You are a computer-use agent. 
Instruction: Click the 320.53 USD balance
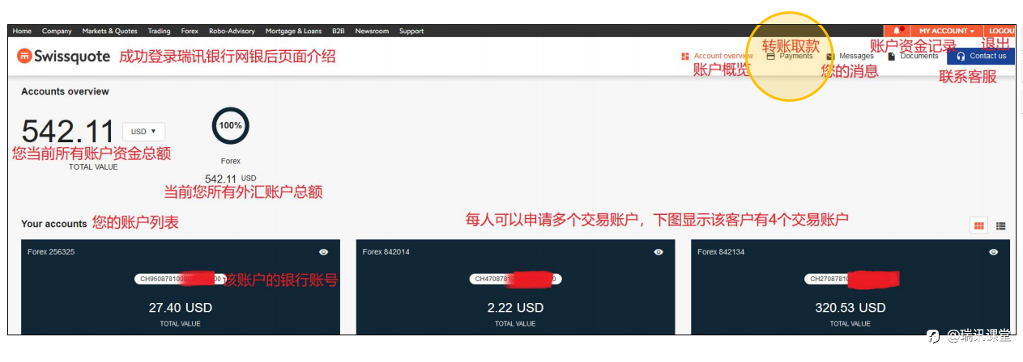tap(850, 308)
